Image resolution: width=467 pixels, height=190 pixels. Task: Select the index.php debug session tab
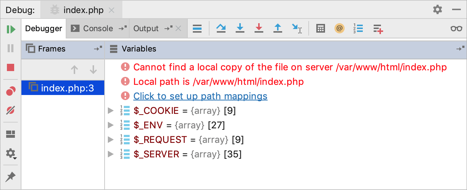point(81,10)
